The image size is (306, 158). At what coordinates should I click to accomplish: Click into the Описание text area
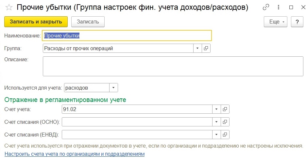(x=173, y=66)
